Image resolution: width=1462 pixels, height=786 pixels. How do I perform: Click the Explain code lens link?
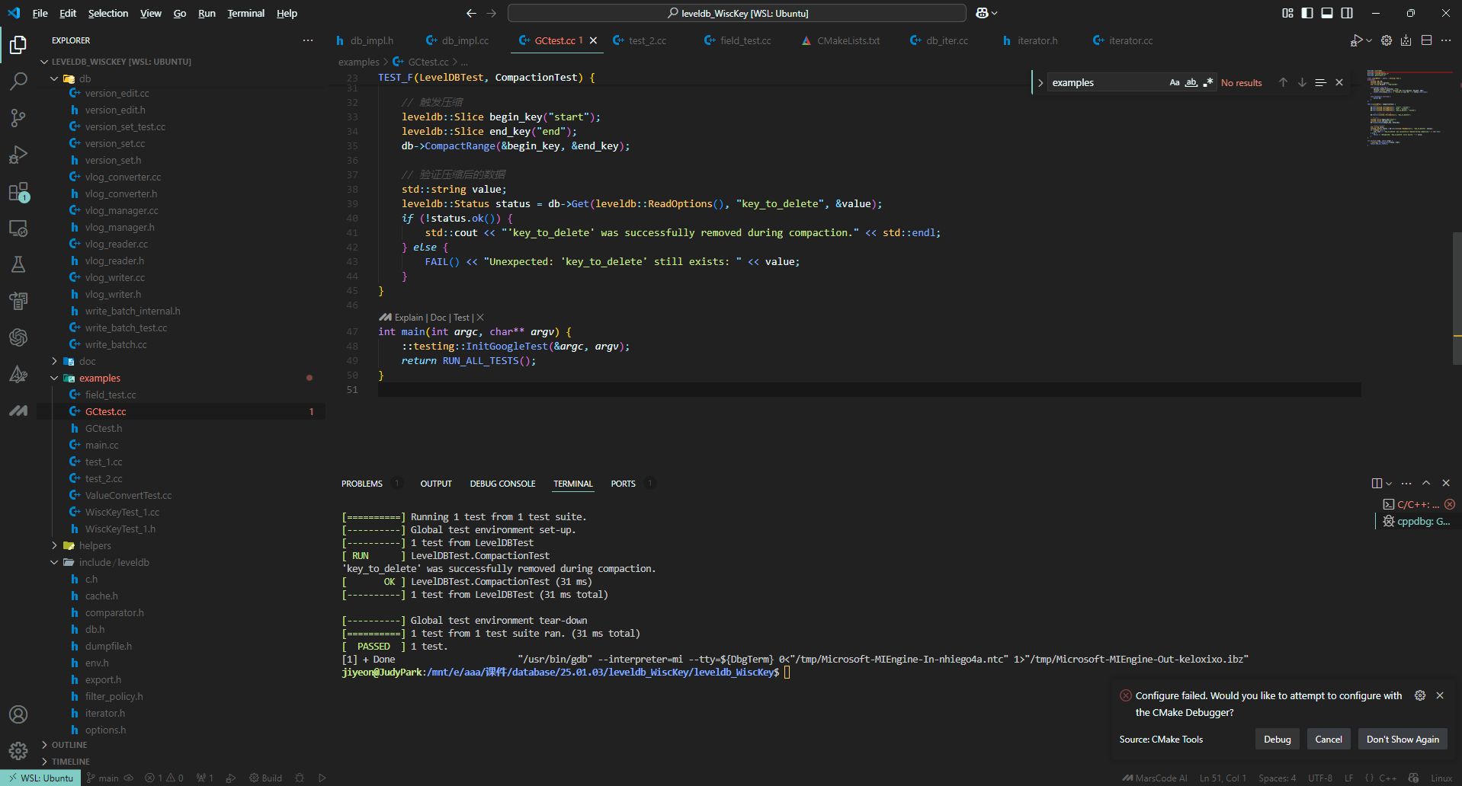click(x=409, y=318)
